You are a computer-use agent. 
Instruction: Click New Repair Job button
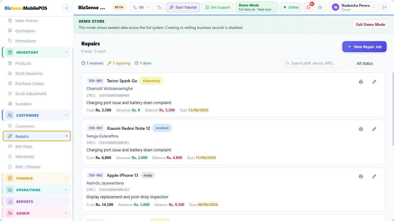[x=364, y=47]
